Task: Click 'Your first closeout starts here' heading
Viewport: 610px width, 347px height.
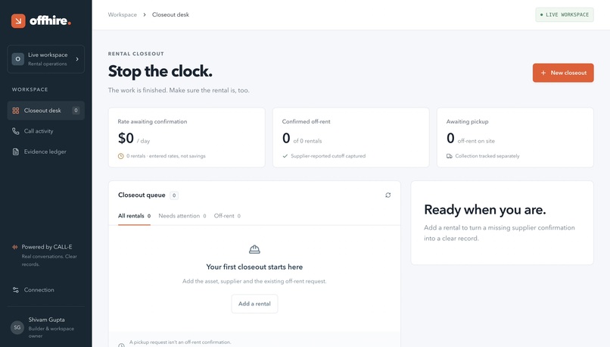Action: tap(254, 267)
